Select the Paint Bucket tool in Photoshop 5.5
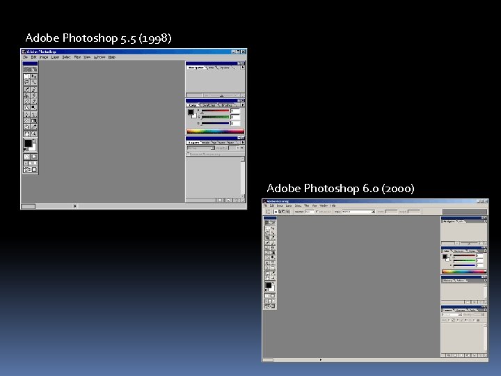The height and width of the screenshot is (376, 501). (26, 127)
